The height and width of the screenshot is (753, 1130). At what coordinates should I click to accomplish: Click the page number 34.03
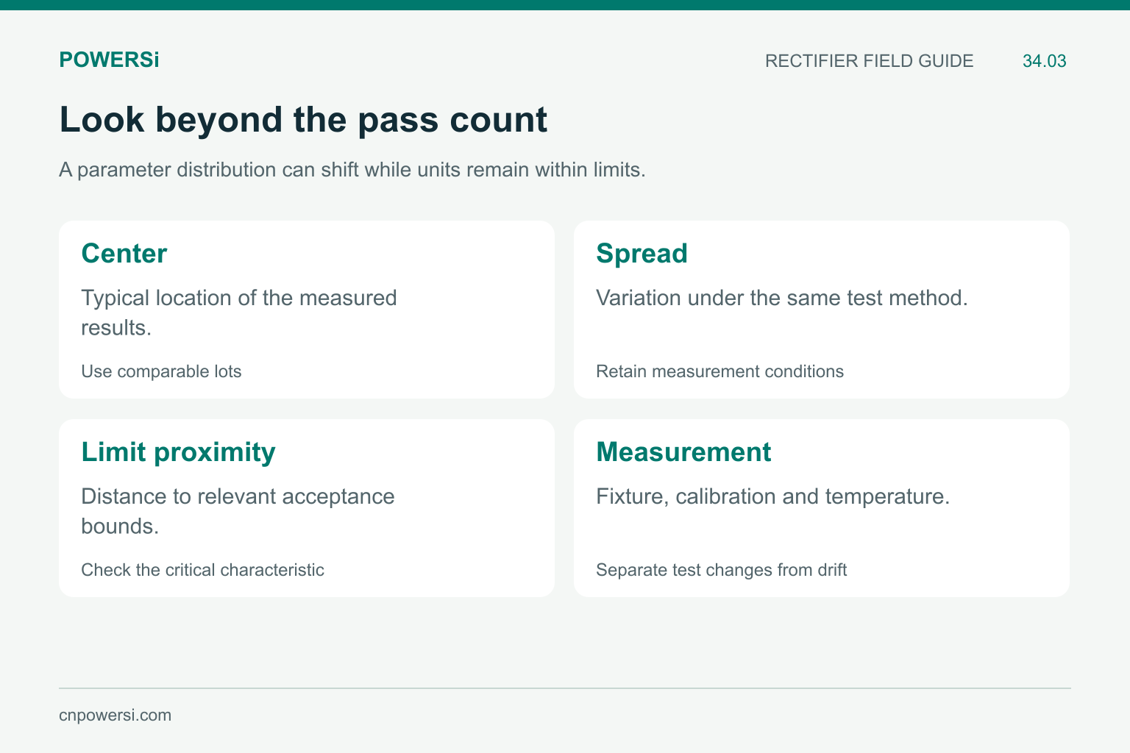point(1044,61)
